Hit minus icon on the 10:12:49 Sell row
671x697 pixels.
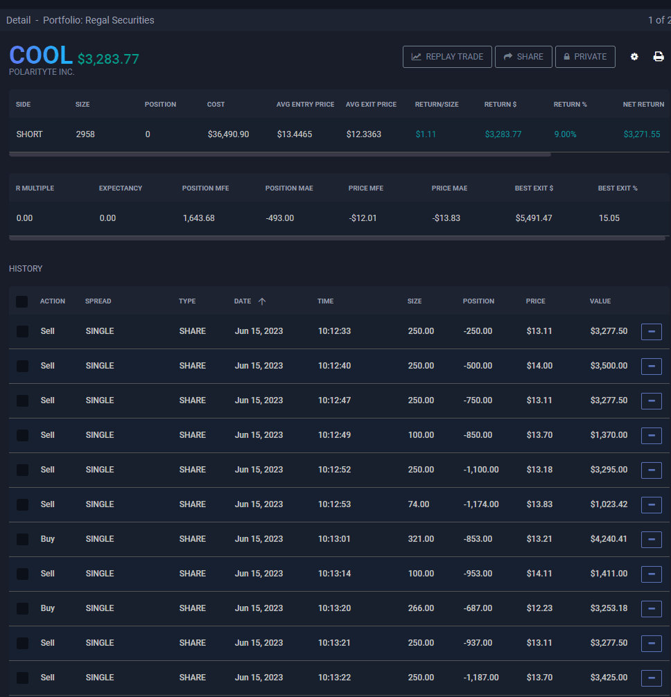[x=651, y=436]
